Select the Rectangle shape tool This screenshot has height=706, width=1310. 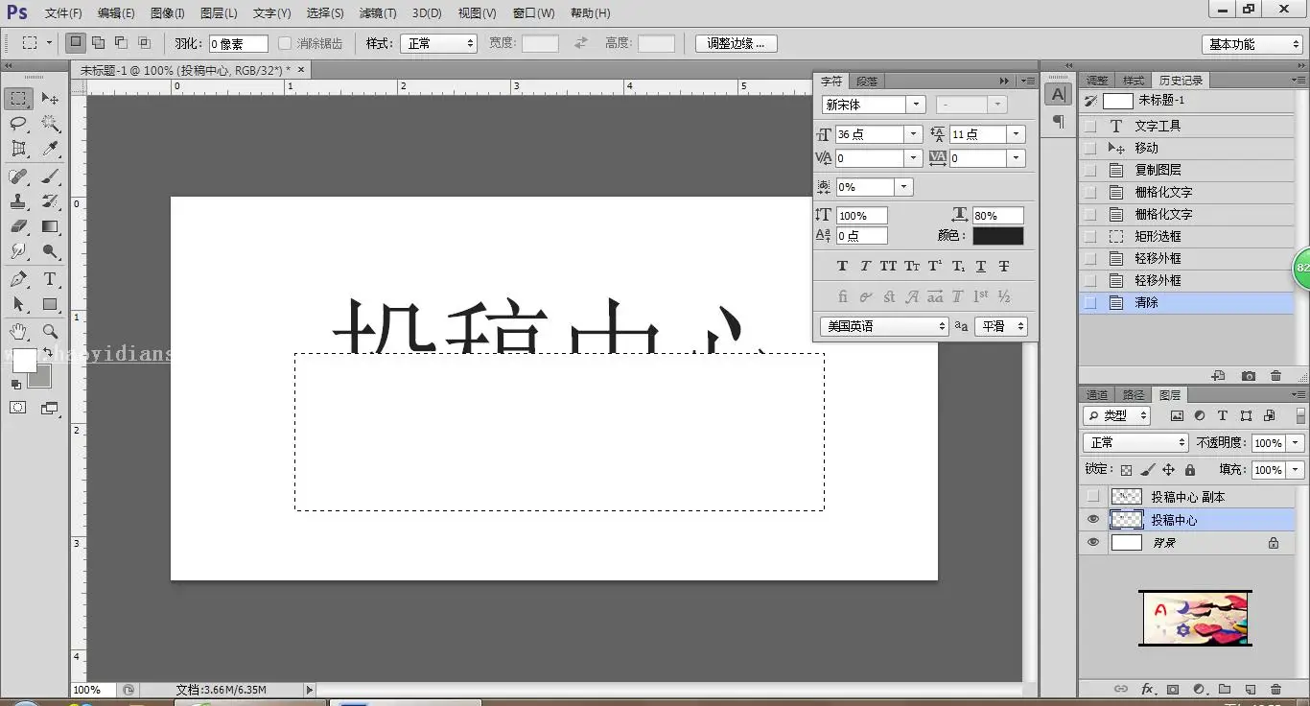[50, 304]
